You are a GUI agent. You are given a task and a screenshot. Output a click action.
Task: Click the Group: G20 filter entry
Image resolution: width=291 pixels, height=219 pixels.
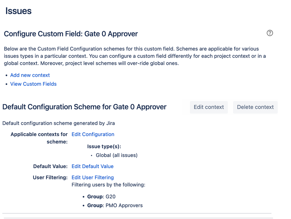point(101,196)
